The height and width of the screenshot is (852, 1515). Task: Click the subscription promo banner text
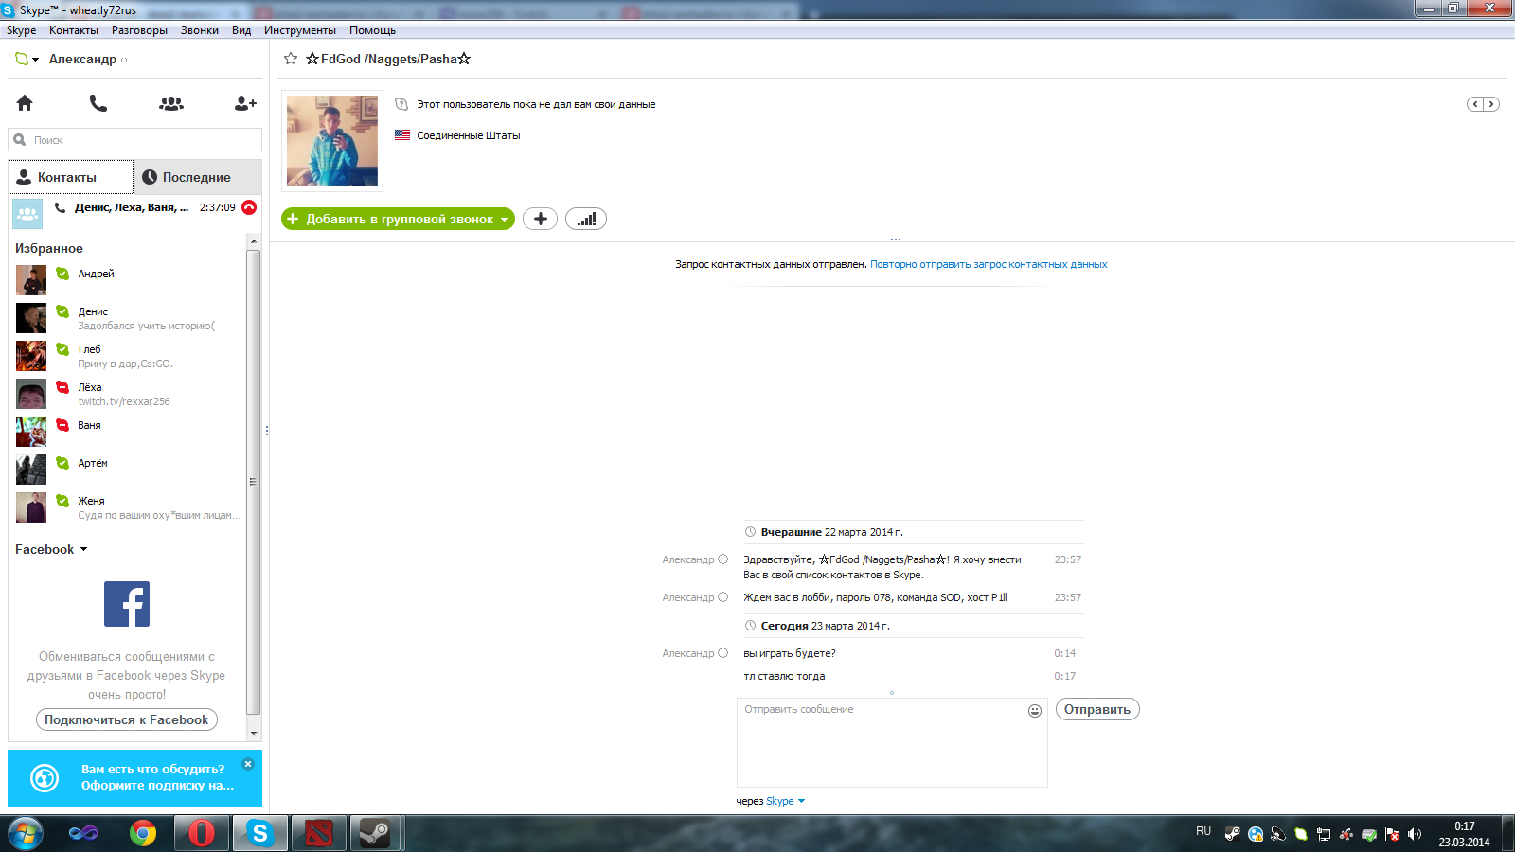[x=157, y=777]
